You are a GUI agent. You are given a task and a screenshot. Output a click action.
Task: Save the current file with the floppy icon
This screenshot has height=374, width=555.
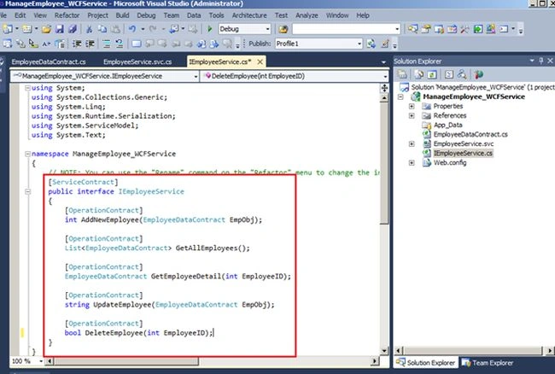[x=60, y=29]
